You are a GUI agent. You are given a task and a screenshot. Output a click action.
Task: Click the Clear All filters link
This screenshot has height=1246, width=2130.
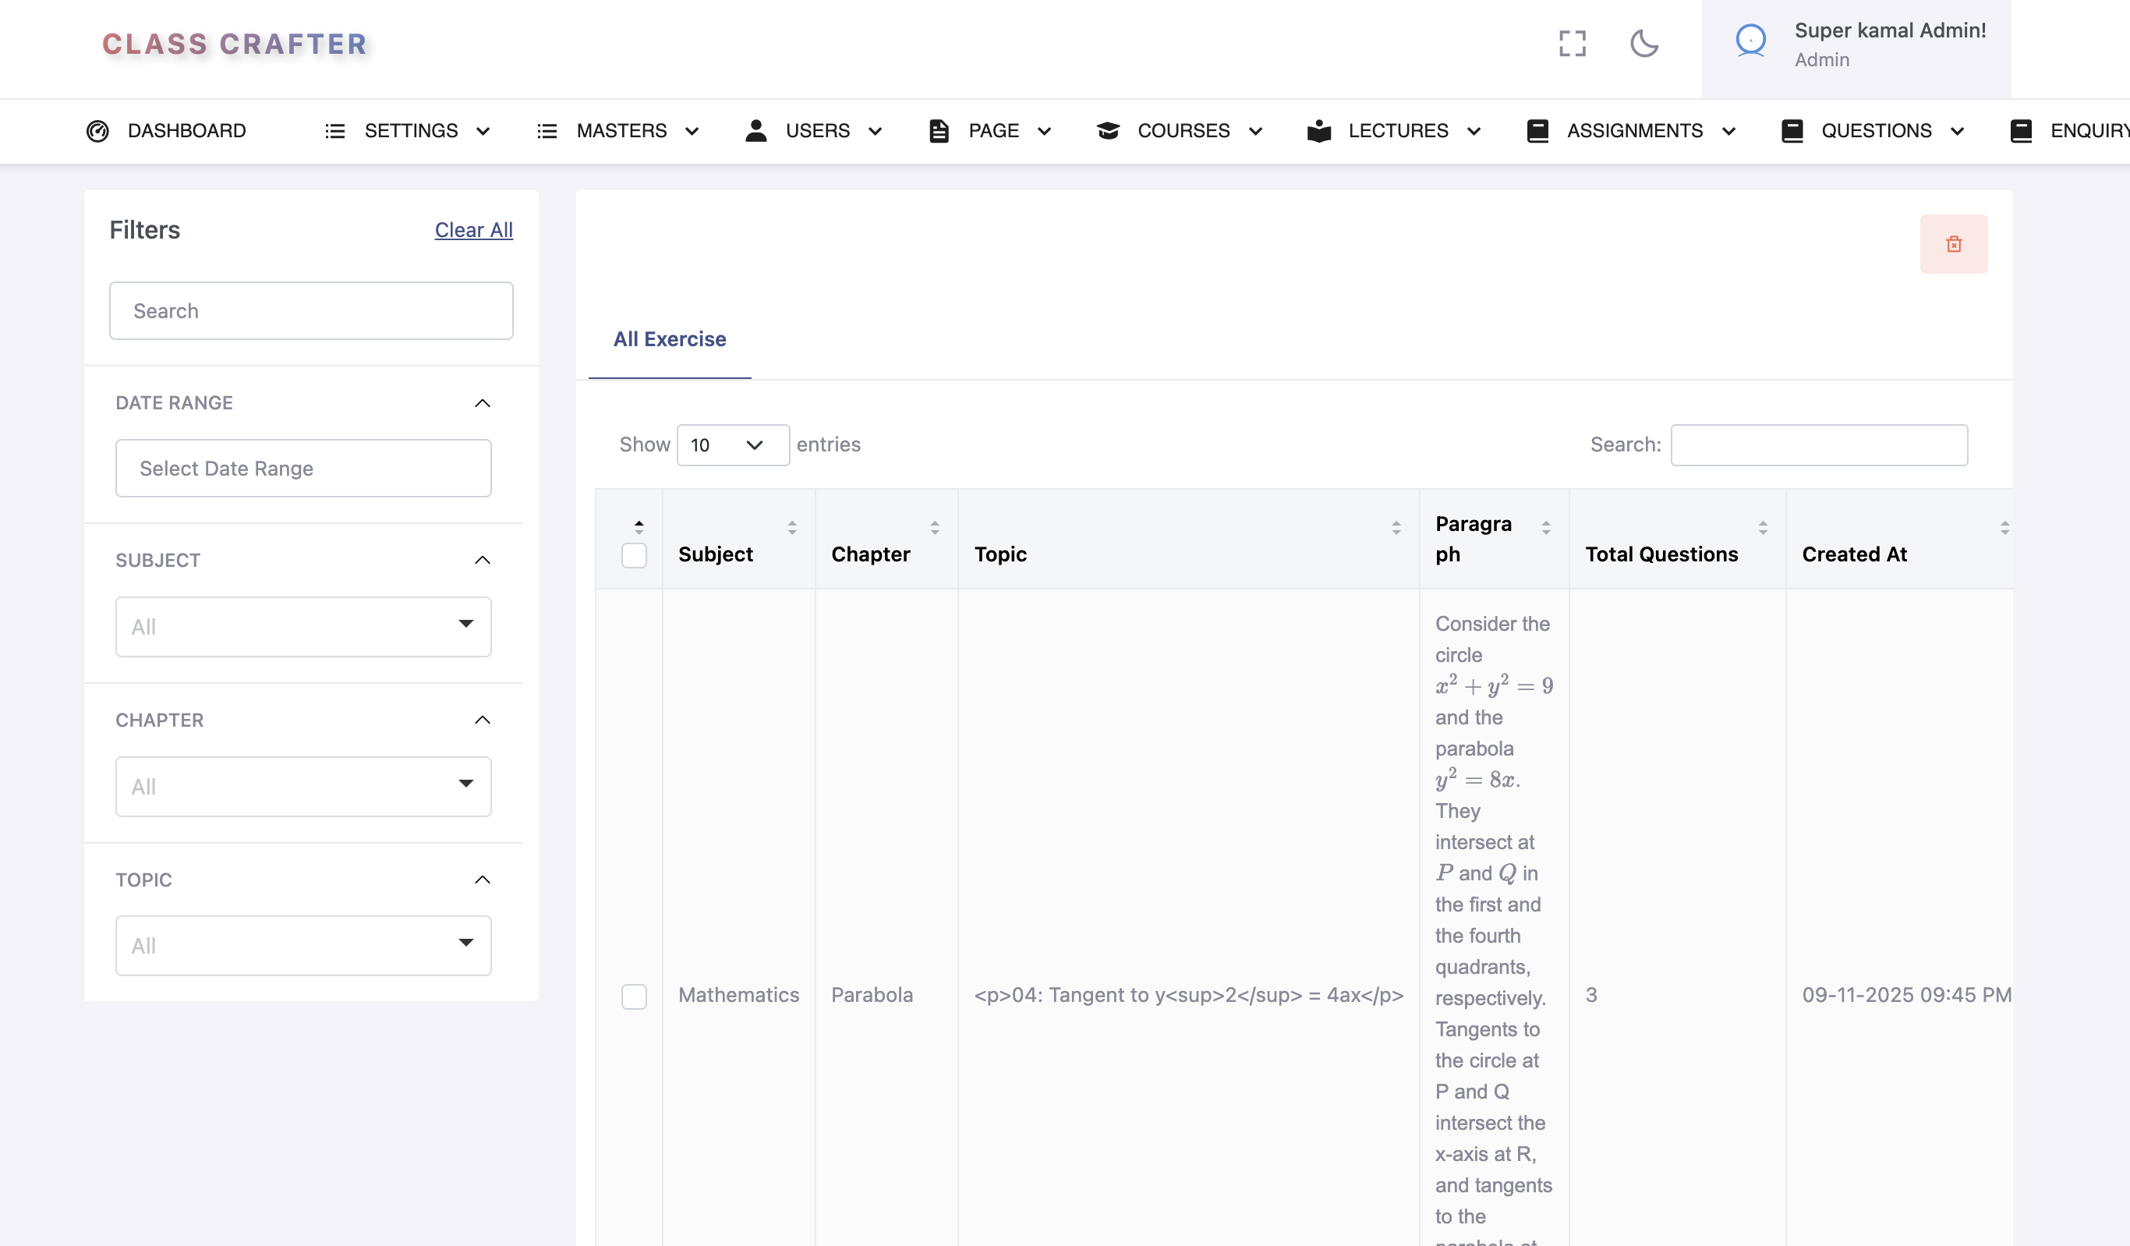[473, 230]
